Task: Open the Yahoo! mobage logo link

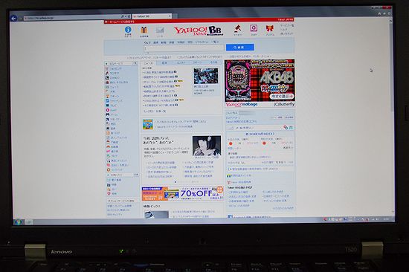Action: (x=242, y=104)
